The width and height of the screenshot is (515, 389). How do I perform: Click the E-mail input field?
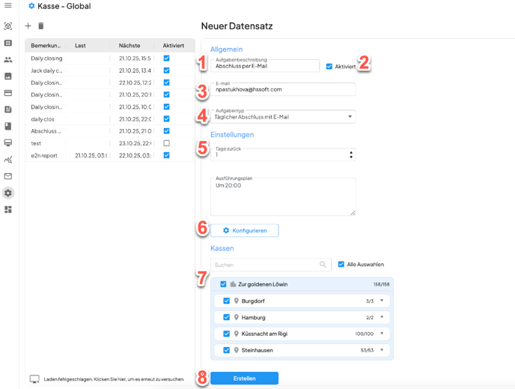point(283,89)
